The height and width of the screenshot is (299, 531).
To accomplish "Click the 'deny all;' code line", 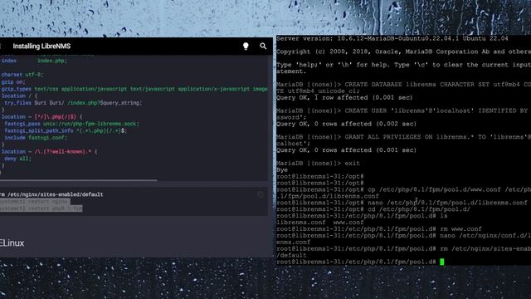I will tap(17, 159).
